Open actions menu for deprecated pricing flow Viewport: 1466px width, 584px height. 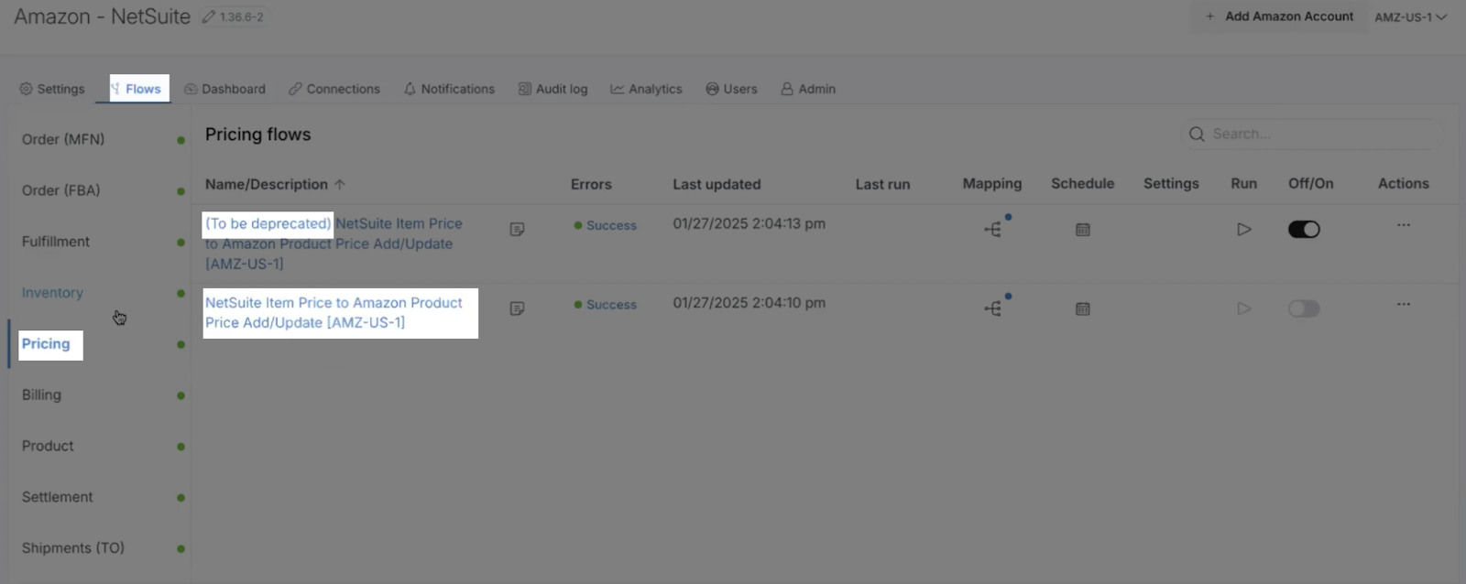(x=1403, y=225)
